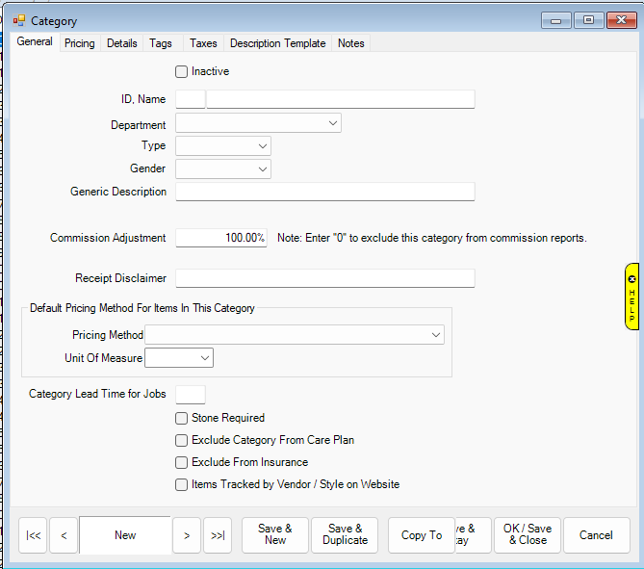Image resolution: width=644 pixels, height=569 pixels.
Task: Click the yellow HELP side tab
Action: (x=631, y=297)
